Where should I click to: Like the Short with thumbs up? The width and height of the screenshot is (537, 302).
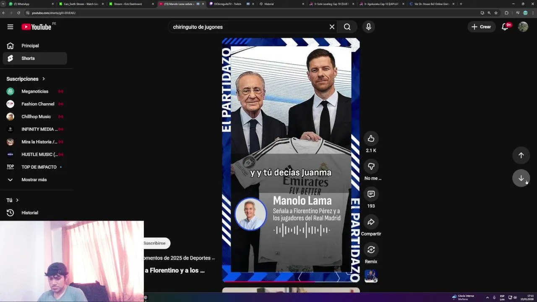371,138
